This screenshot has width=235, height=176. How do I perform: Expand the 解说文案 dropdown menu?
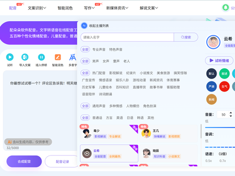[x=149, y=8]
